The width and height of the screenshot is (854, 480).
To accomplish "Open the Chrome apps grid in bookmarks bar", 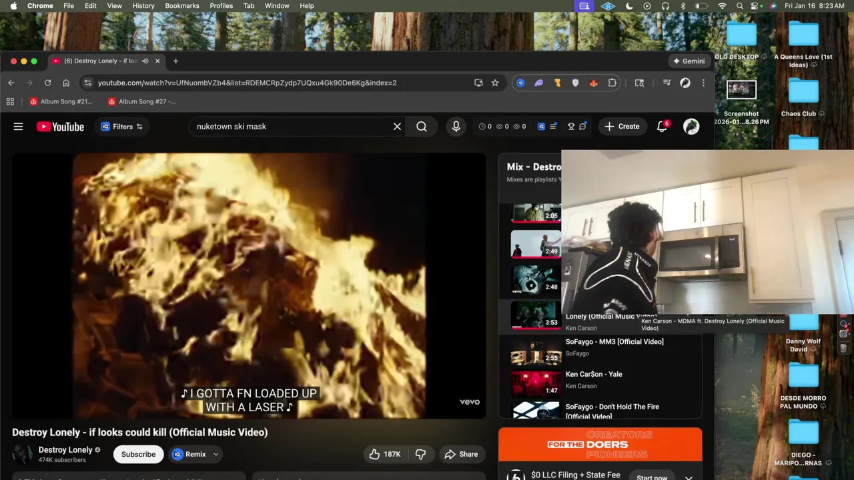I will (10, 101).
